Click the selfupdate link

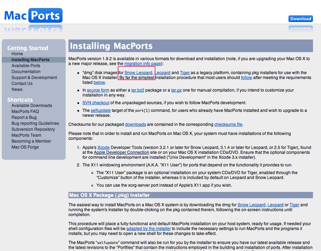[101, 110]
